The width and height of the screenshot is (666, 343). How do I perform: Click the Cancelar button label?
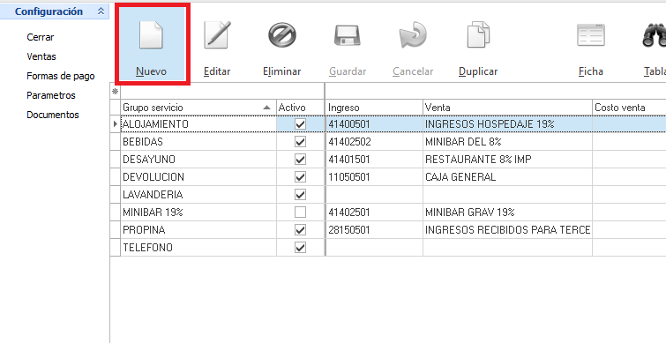click(x=413, y=71)
